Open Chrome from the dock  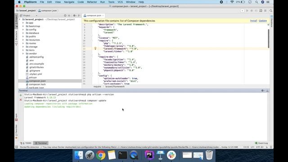[101, 155]
